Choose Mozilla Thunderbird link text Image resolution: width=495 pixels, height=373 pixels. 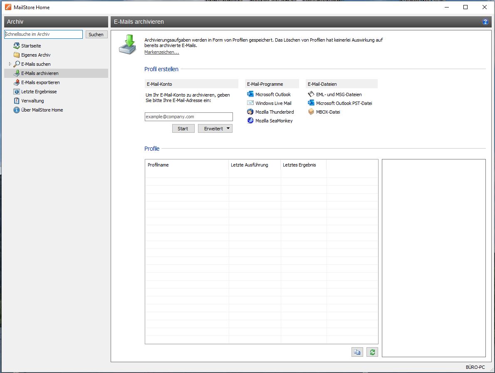coord(275,112)
